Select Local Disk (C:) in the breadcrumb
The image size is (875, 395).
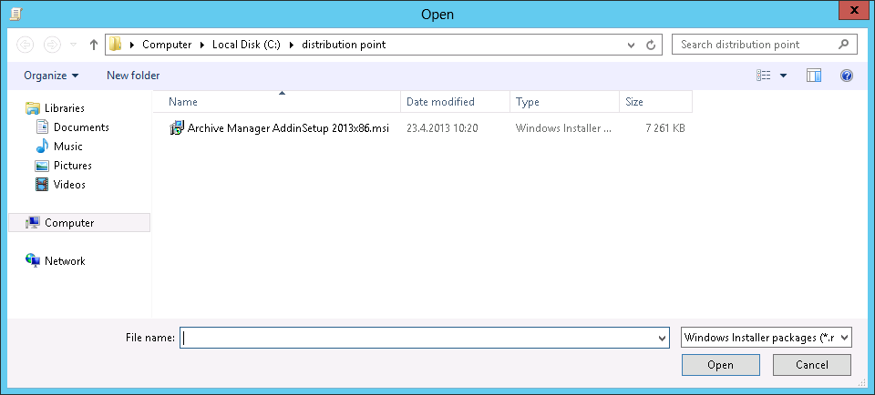246,45
